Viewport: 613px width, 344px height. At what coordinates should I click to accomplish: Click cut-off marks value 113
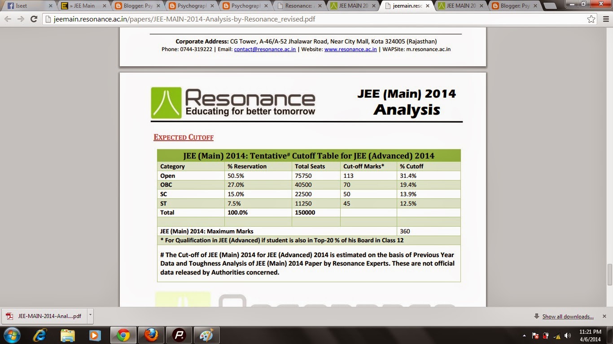[x=349, y=176]
